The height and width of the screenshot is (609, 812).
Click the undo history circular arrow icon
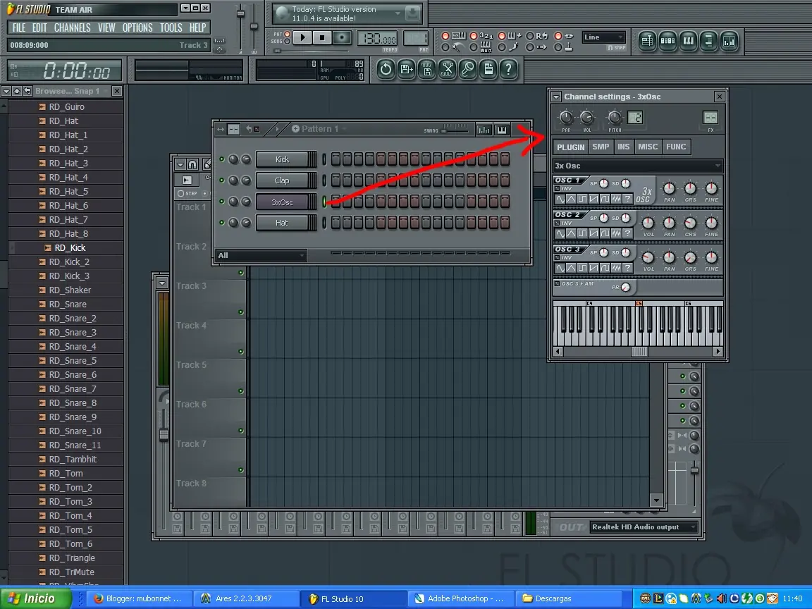[x=386, y=69]
